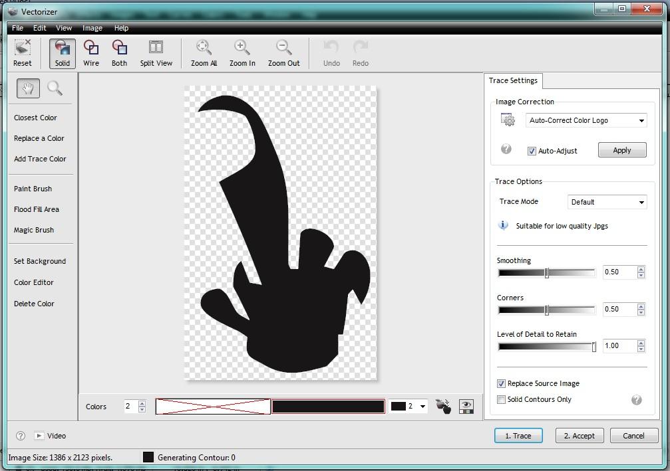Switch to Both view mode

pos(119,53)
